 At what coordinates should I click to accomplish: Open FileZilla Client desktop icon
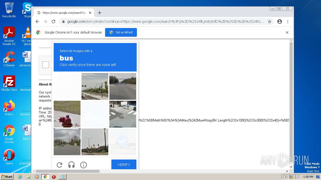pos(9,83)
